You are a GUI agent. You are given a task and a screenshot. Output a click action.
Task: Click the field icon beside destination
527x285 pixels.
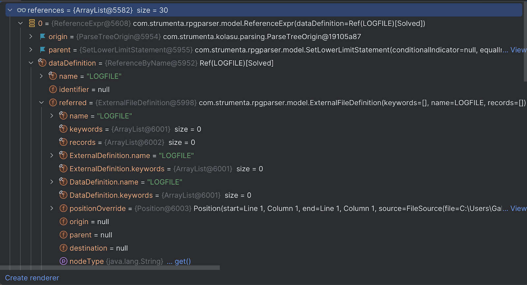pyautogui.click(x=63, y=248)
